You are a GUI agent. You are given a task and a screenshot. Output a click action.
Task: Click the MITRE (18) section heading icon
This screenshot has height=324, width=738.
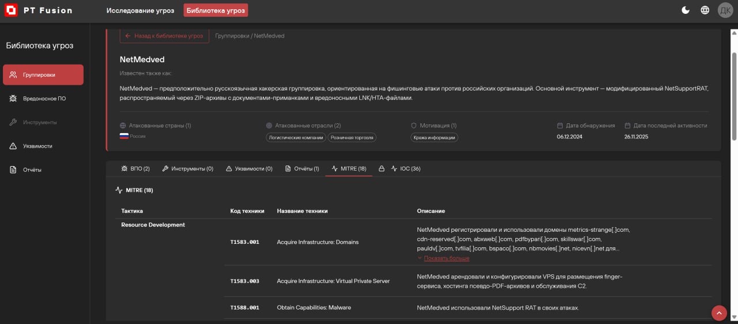119,190
